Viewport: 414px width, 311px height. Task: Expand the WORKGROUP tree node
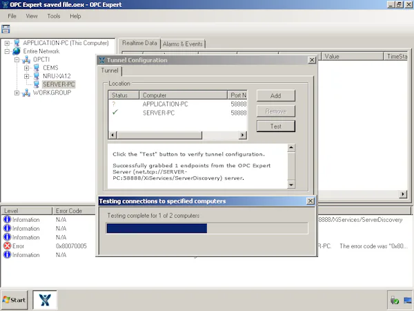(x=17, y=93)
